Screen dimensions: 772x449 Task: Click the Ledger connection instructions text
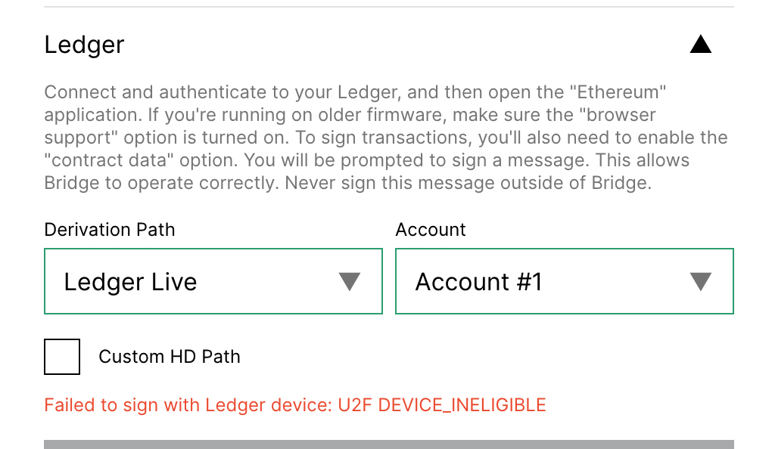[386, 137]
